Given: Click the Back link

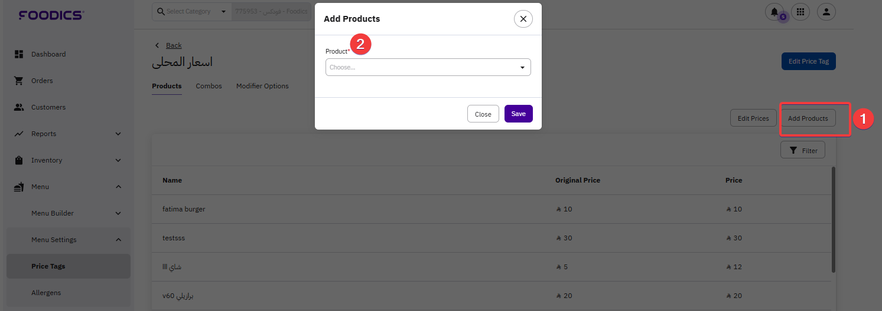Looking at the screenshot, I should click(x=174, y=45).
